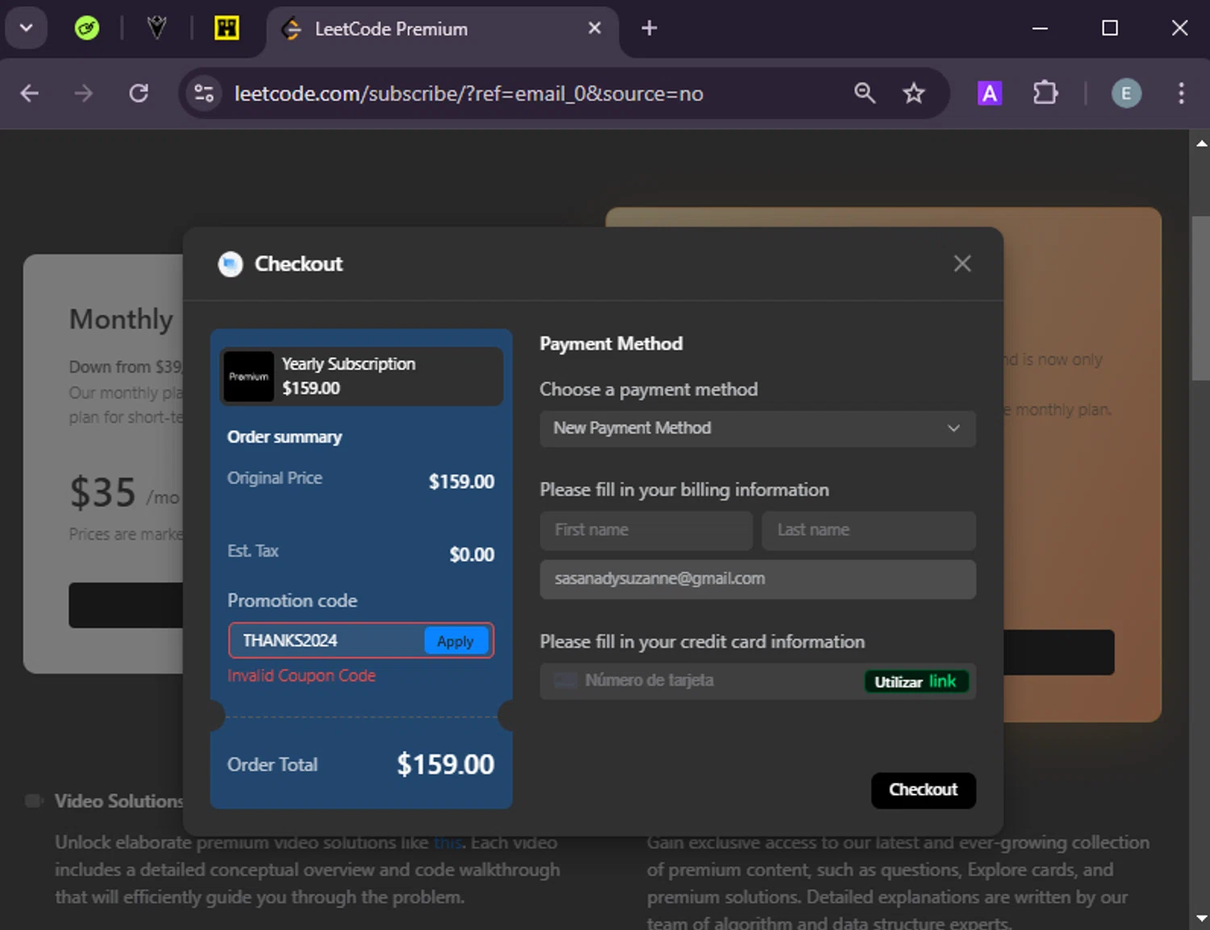
Task: Minimize the browser window
Action: (1041, 28)
